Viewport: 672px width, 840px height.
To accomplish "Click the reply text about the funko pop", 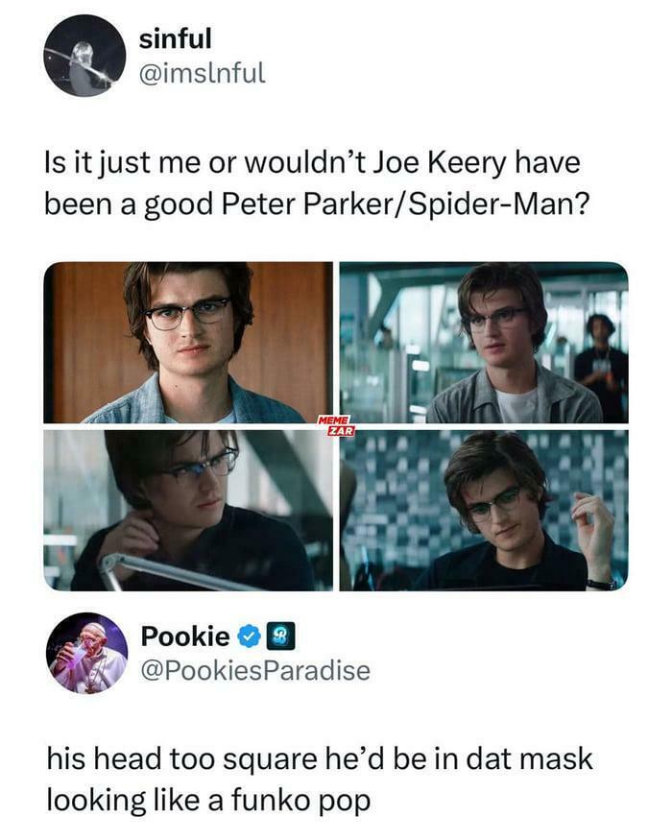I will coord(320,780).
